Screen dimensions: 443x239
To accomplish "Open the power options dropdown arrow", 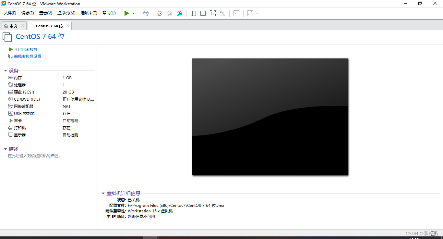I will (133, 13).
